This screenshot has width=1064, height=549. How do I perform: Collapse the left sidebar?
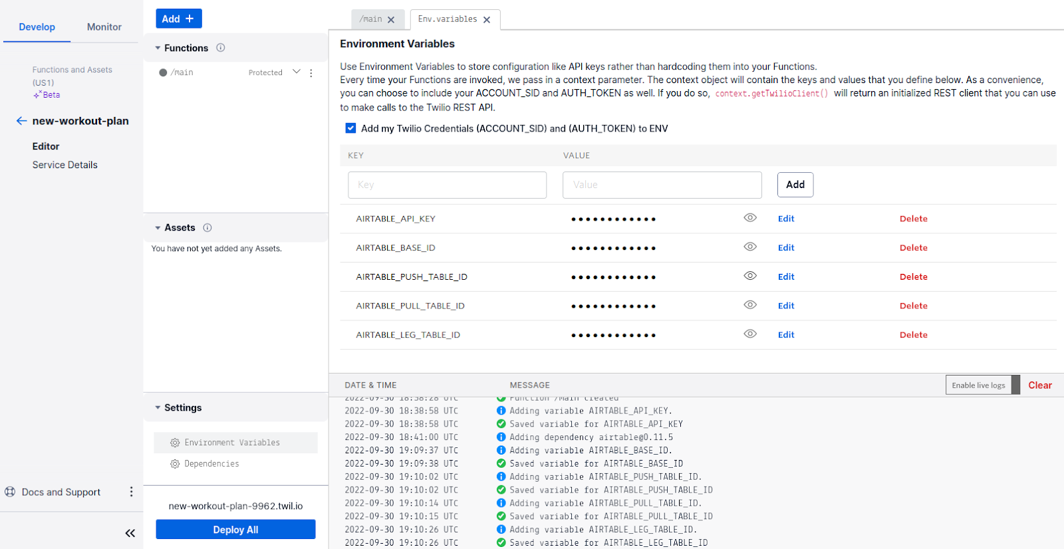[130, 533]
